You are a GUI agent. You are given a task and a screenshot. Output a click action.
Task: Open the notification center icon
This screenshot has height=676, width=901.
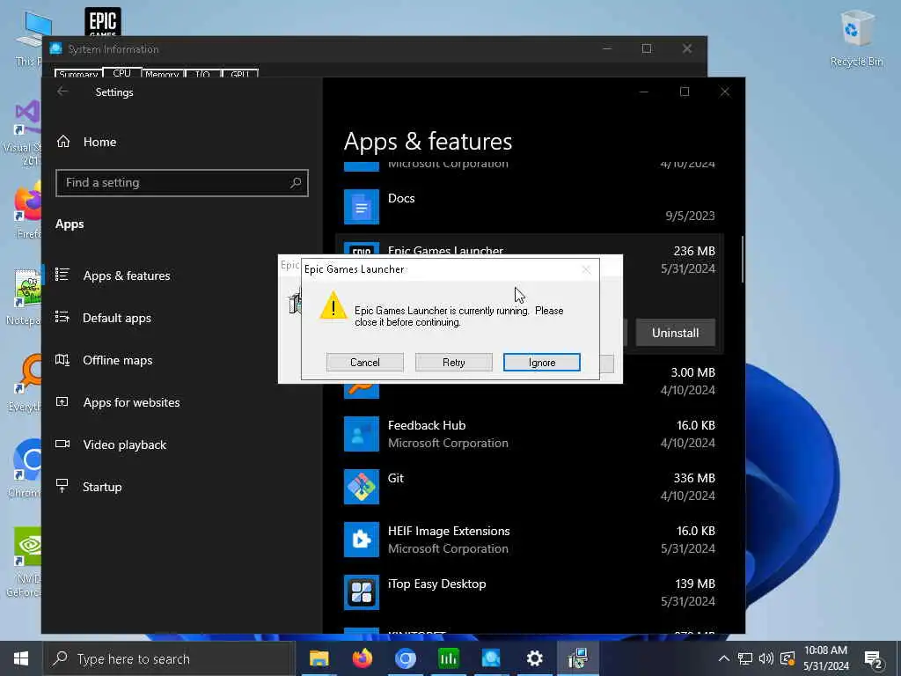click(874, 659)
